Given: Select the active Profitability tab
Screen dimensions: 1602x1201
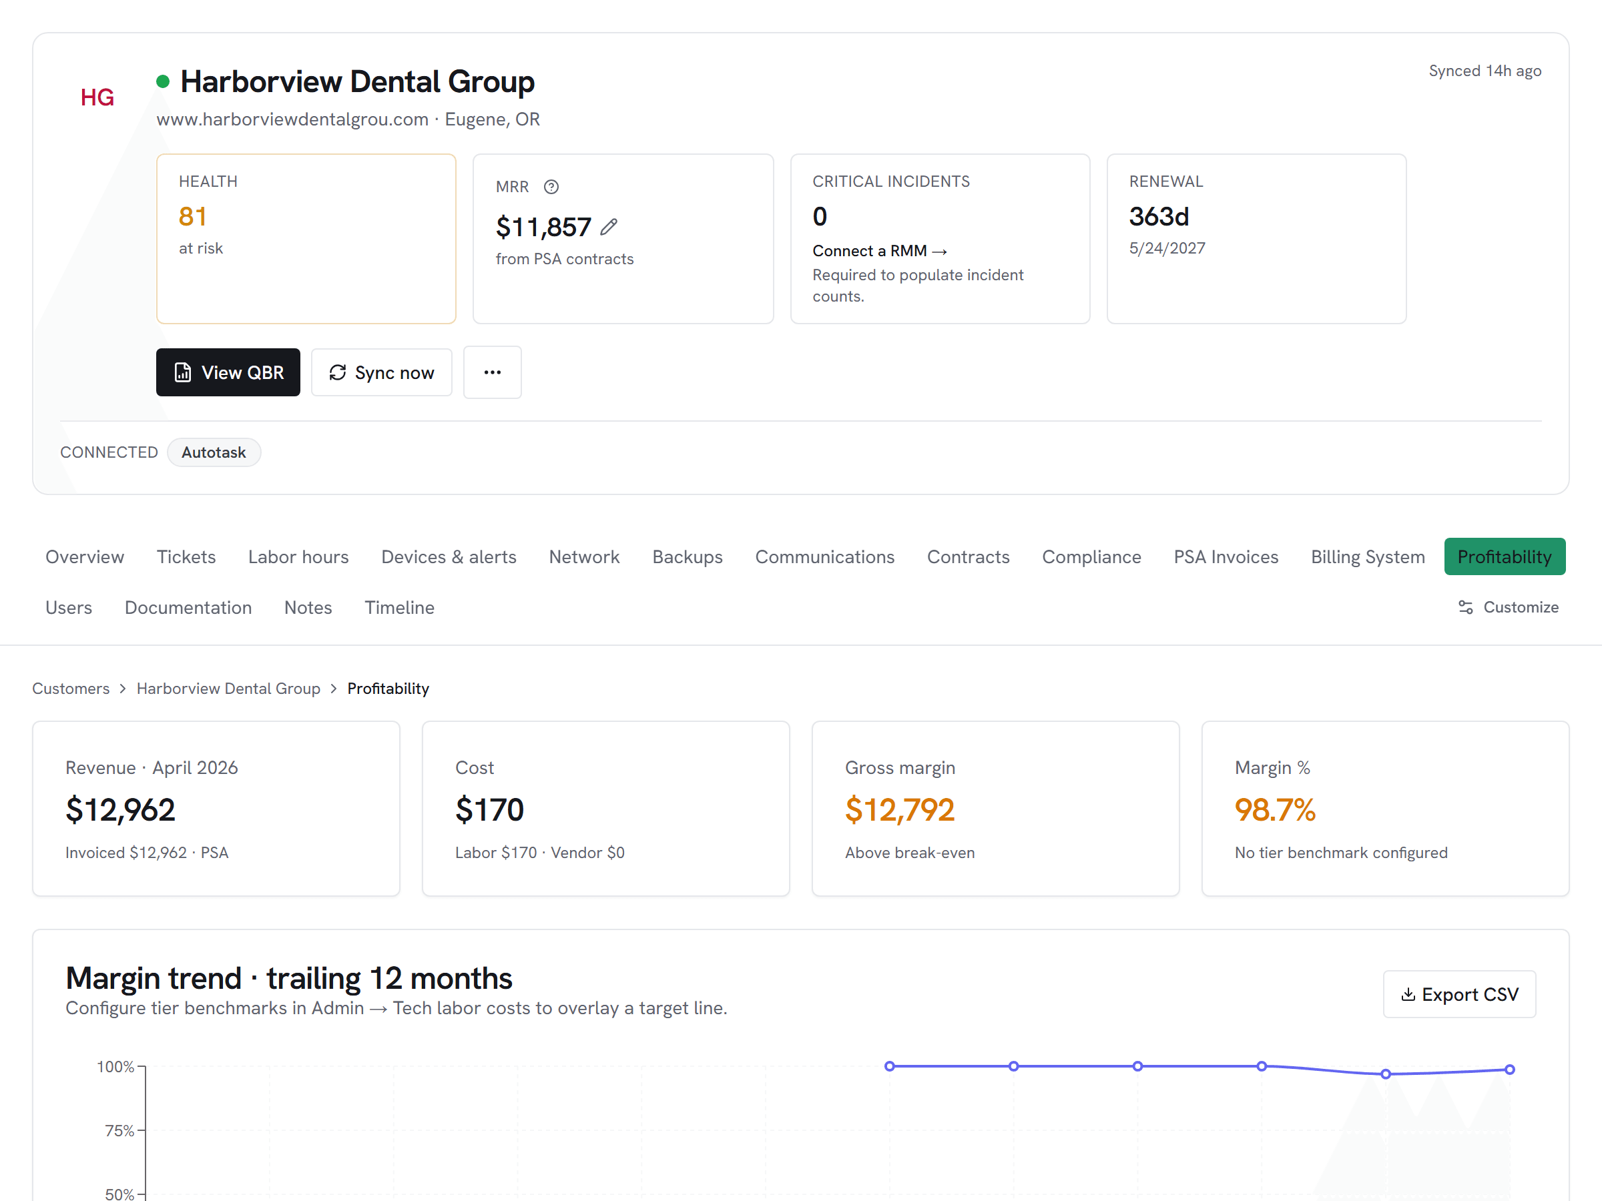Looking at the screenshot, I should [1505, 556].
